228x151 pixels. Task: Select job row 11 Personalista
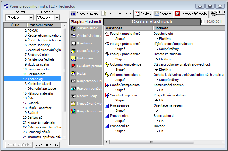(x=32, y=74)
